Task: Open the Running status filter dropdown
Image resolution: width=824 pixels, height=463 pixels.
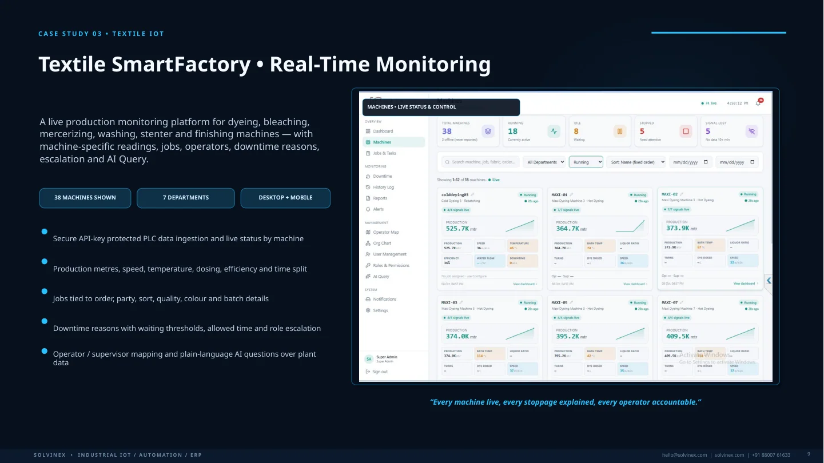Action: coord(586,162)
